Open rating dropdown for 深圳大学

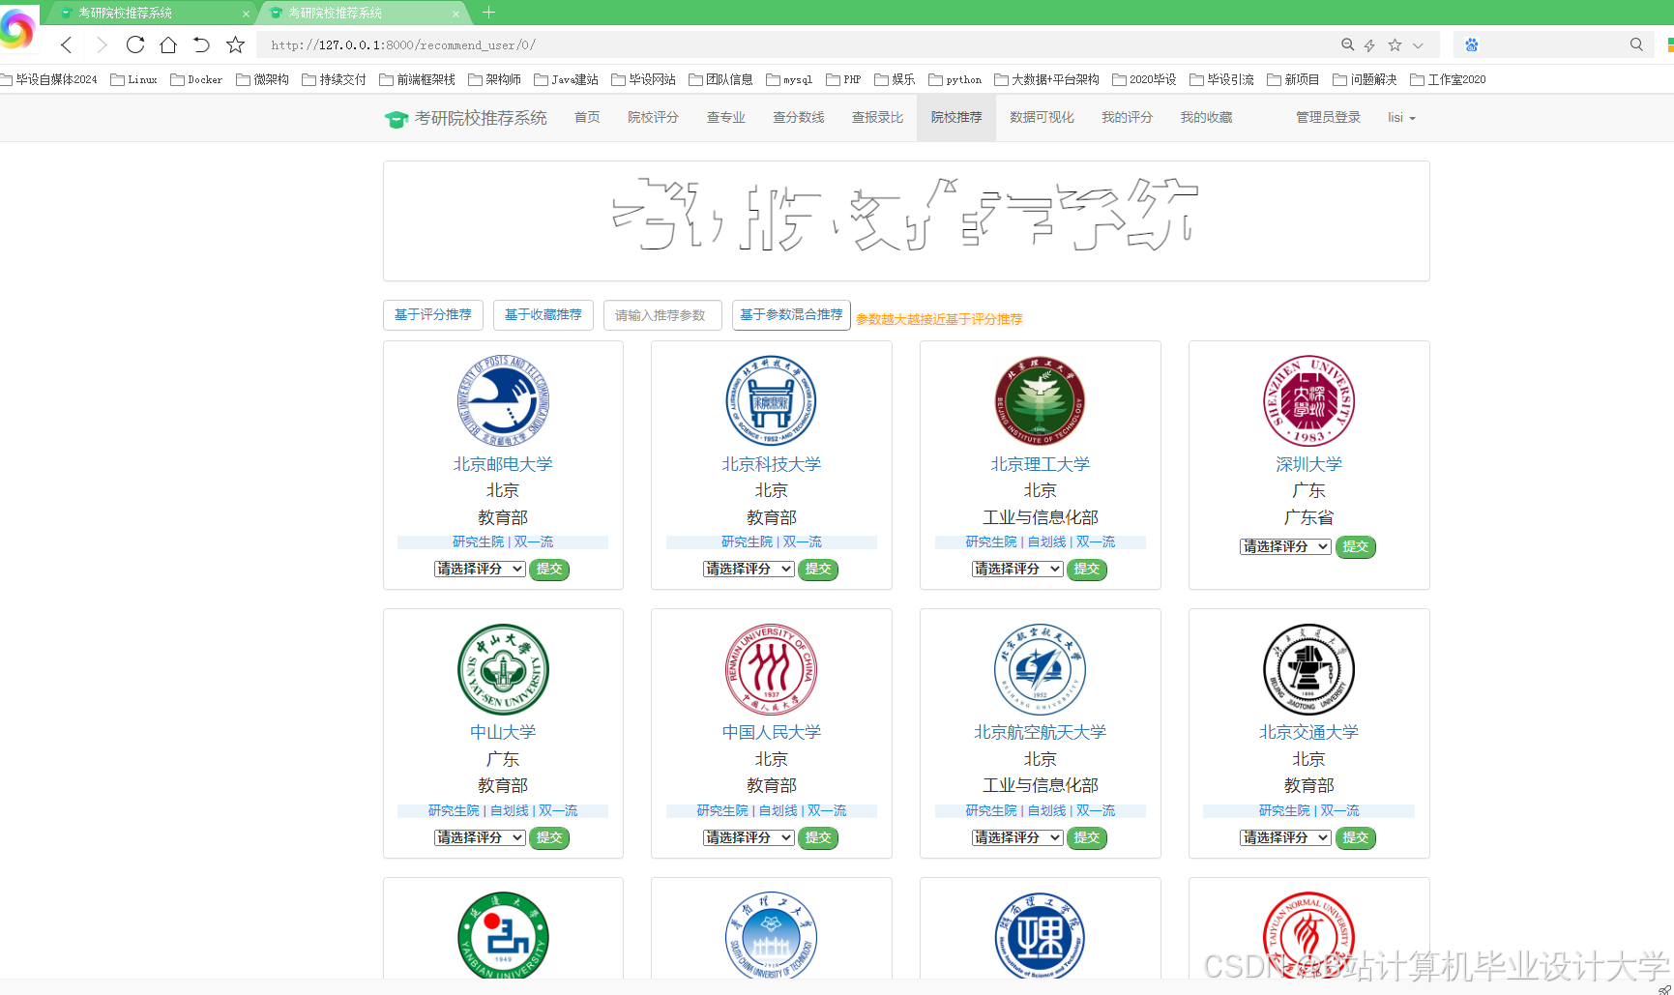[1285, 546]
